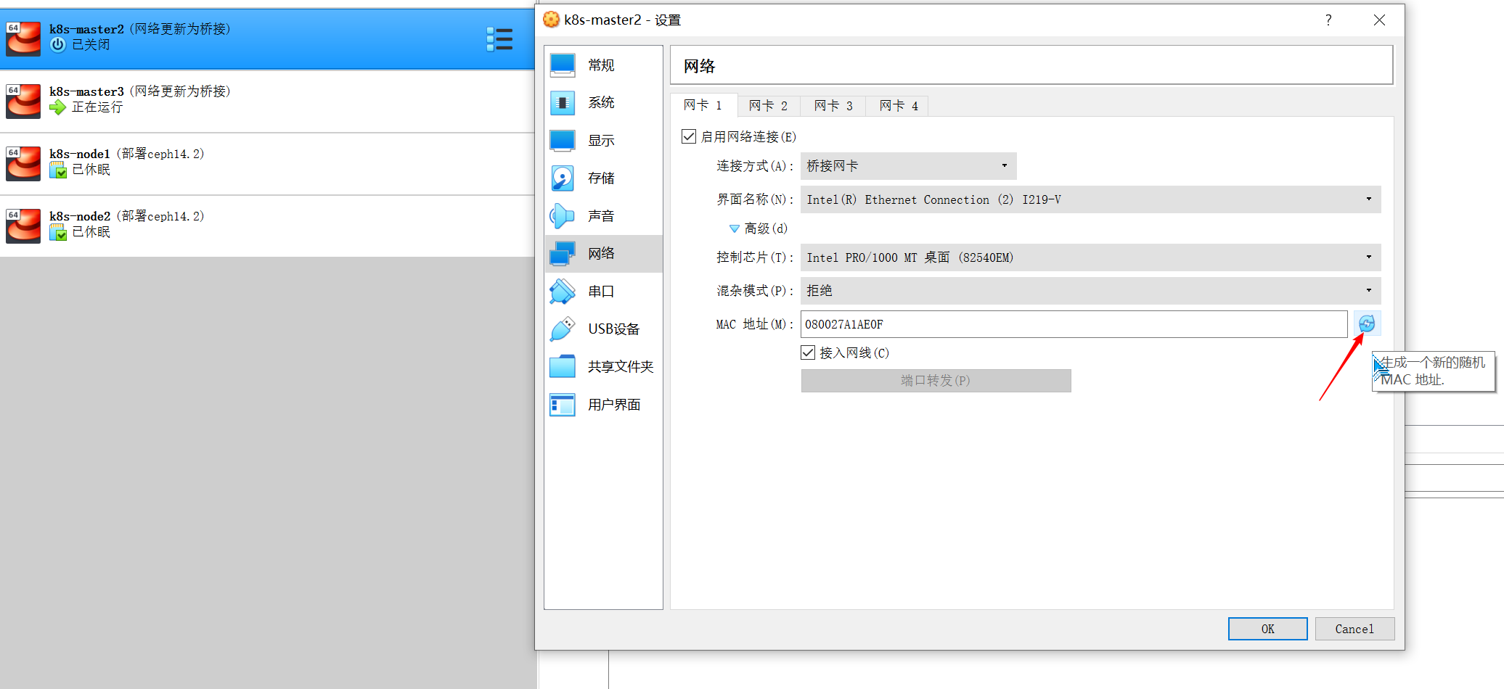
Task: Open the USB设备 settings page
Action: 612,329
